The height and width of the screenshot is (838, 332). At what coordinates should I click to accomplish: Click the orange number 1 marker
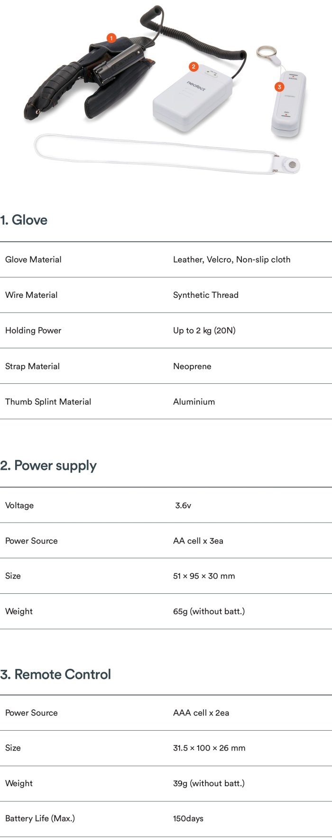[111, 38]
